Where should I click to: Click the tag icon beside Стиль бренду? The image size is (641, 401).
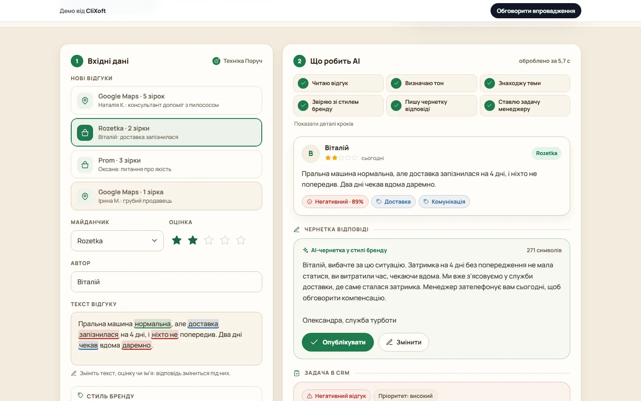tap(81, 396)
